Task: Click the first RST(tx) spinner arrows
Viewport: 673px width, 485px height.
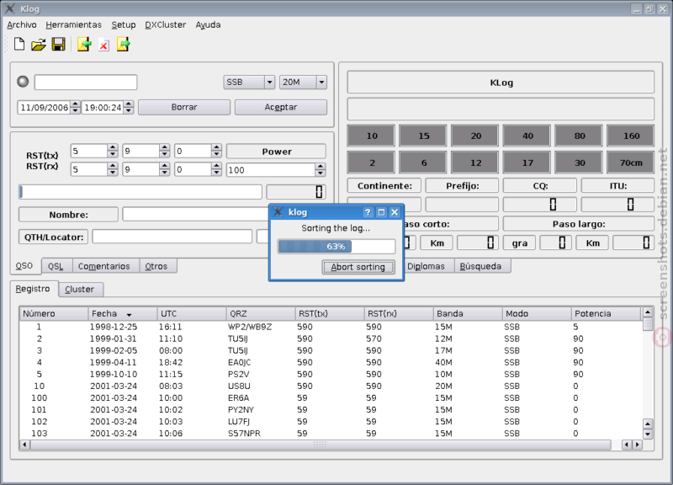Action: click(113, 151)
